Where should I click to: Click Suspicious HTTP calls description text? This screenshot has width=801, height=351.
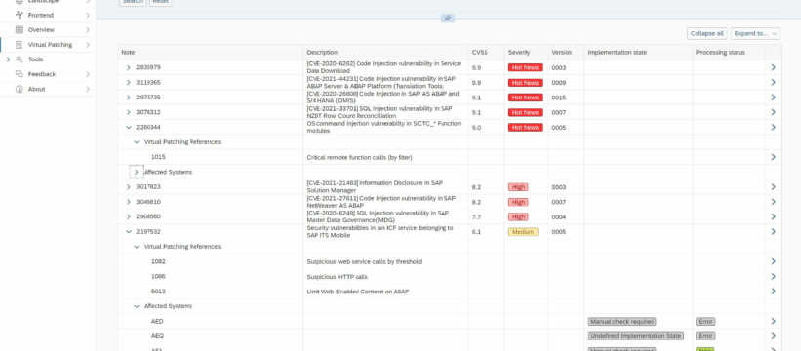(337, 277)
